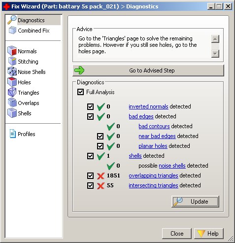Follow the inverted normals link
The width and height of the screenshot is (235, 243).
[x=148, y=106]
